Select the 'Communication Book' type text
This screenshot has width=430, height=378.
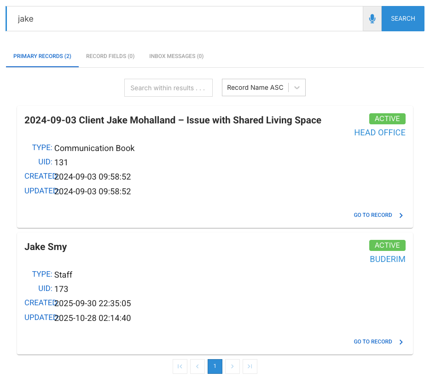tap(94, 148)
